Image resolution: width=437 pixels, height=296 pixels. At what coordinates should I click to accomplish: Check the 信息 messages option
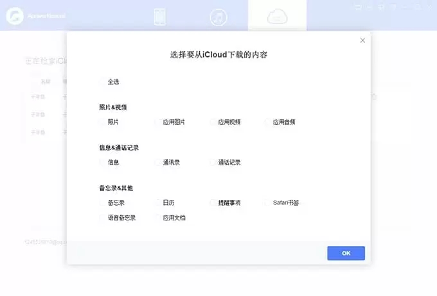tap(103, 162)
